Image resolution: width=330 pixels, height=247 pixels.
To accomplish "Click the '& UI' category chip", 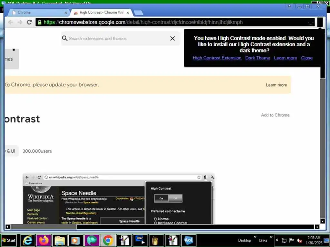I will coord(11,151).
